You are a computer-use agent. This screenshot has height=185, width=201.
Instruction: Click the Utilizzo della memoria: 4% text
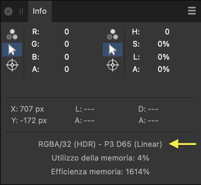click(x=100, y=158)
